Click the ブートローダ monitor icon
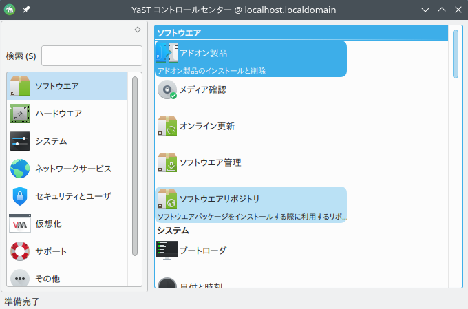 point(167,251)
